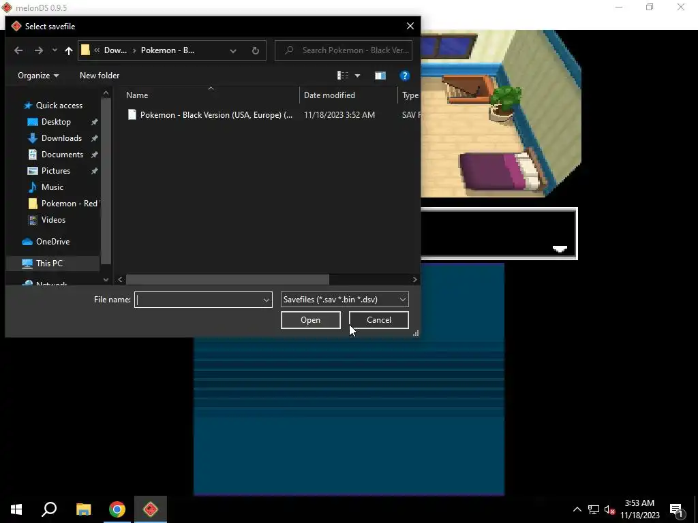Open the Savefiles file type filter dropdown
Screen dimensions: 698x523
[x=344, y=300]
